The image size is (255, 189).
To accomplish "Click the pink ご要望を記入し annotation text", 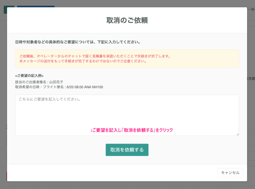I will pyautogui.click(x=131, y=130).
